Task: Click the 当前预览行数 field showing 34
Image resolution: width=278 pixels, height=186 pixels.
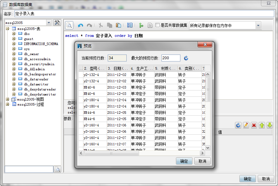Action: 117,58
